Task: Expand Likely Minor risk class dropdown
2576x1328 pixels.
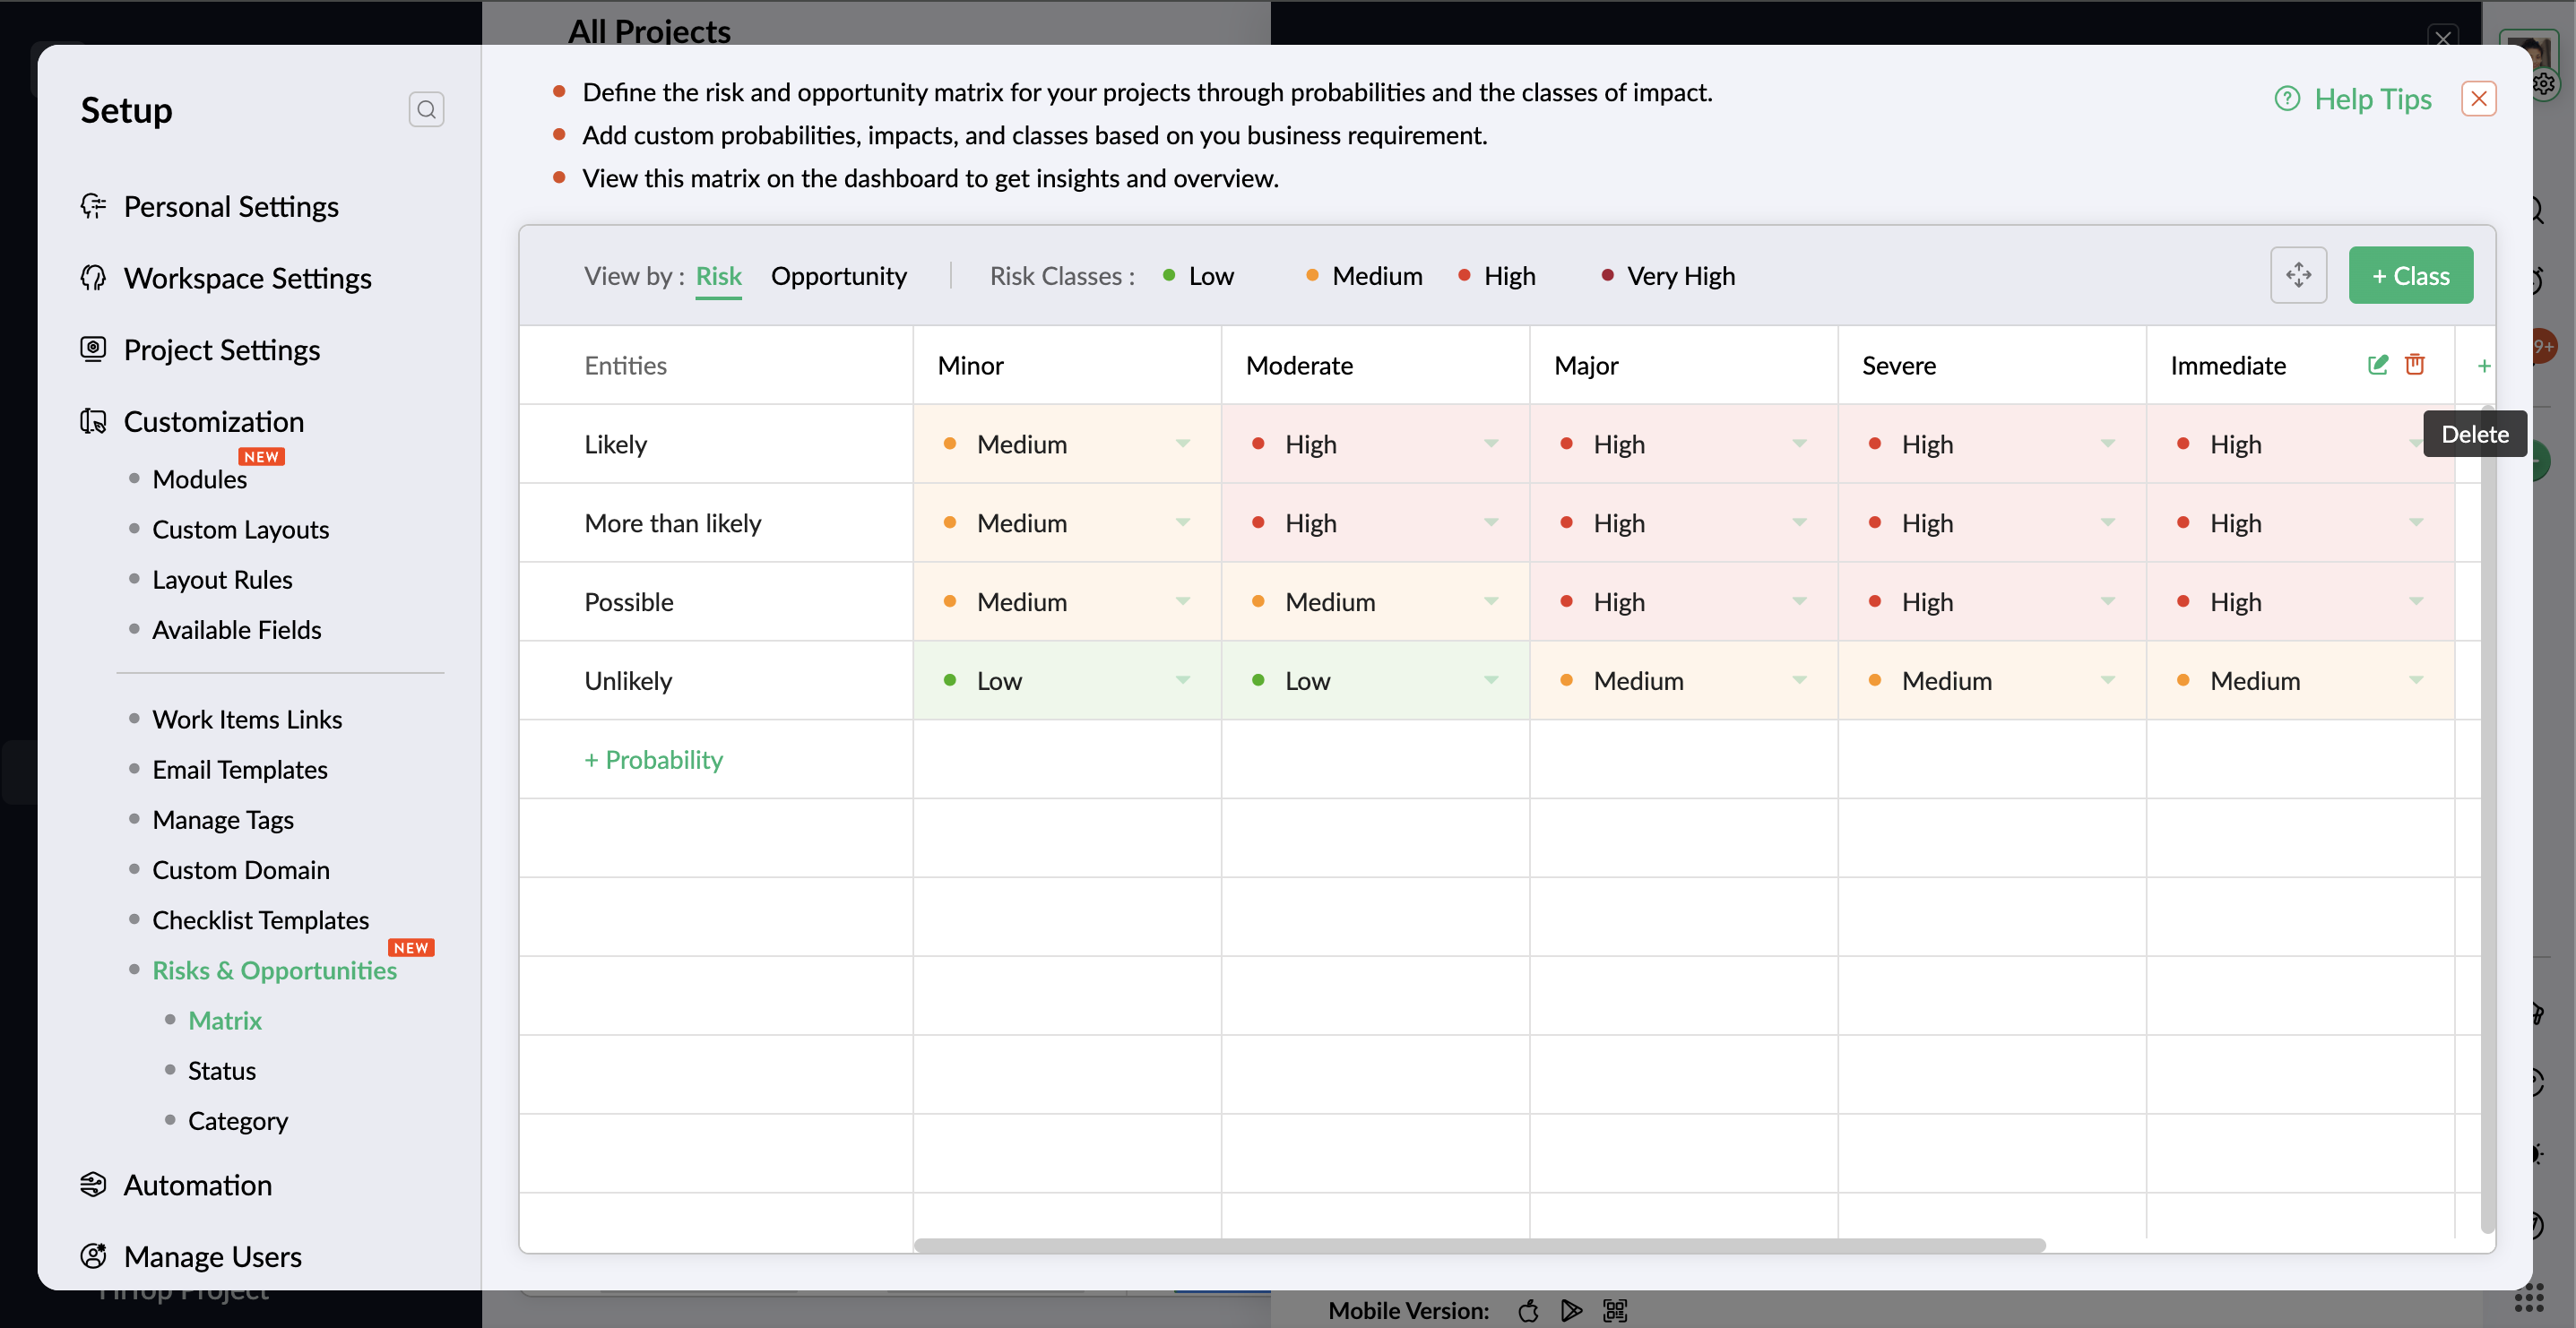Action: [1182, 444]
